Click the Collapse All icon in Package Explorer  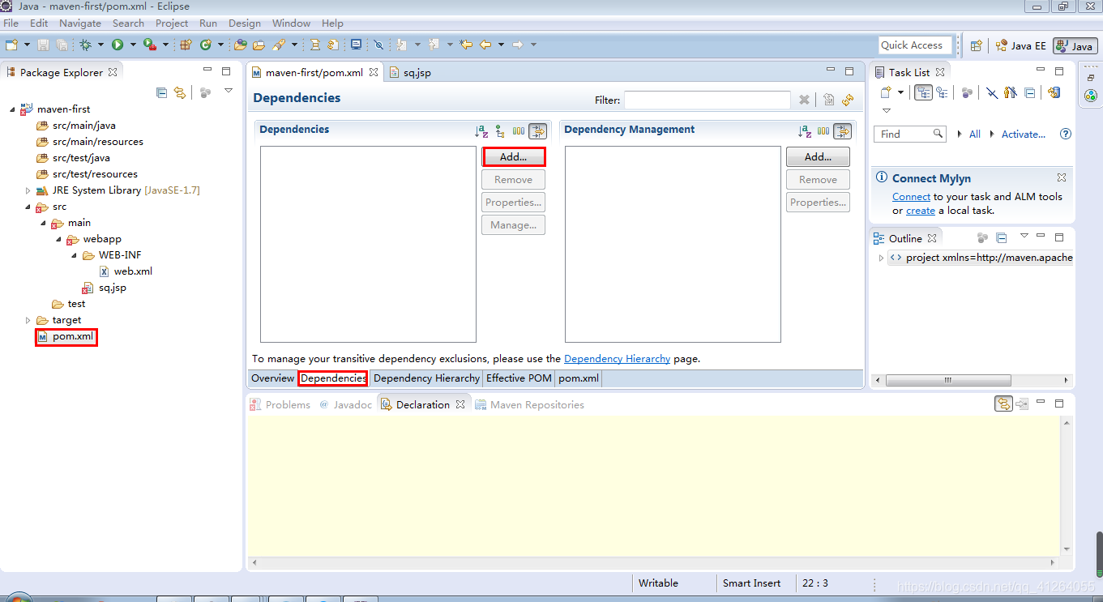tap(161, 92)
